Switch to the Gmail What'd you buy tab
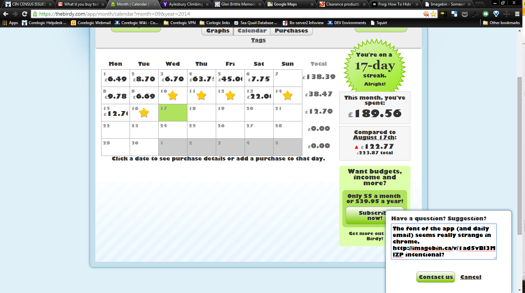The height and width of the screenshot is (293, 525). coord(81,4)
